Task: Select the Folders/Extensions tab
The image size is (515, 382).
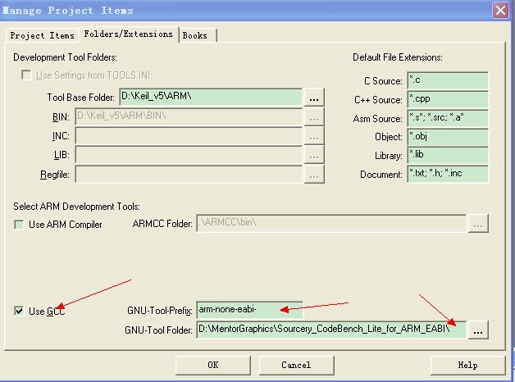Action: coord(129,34)
